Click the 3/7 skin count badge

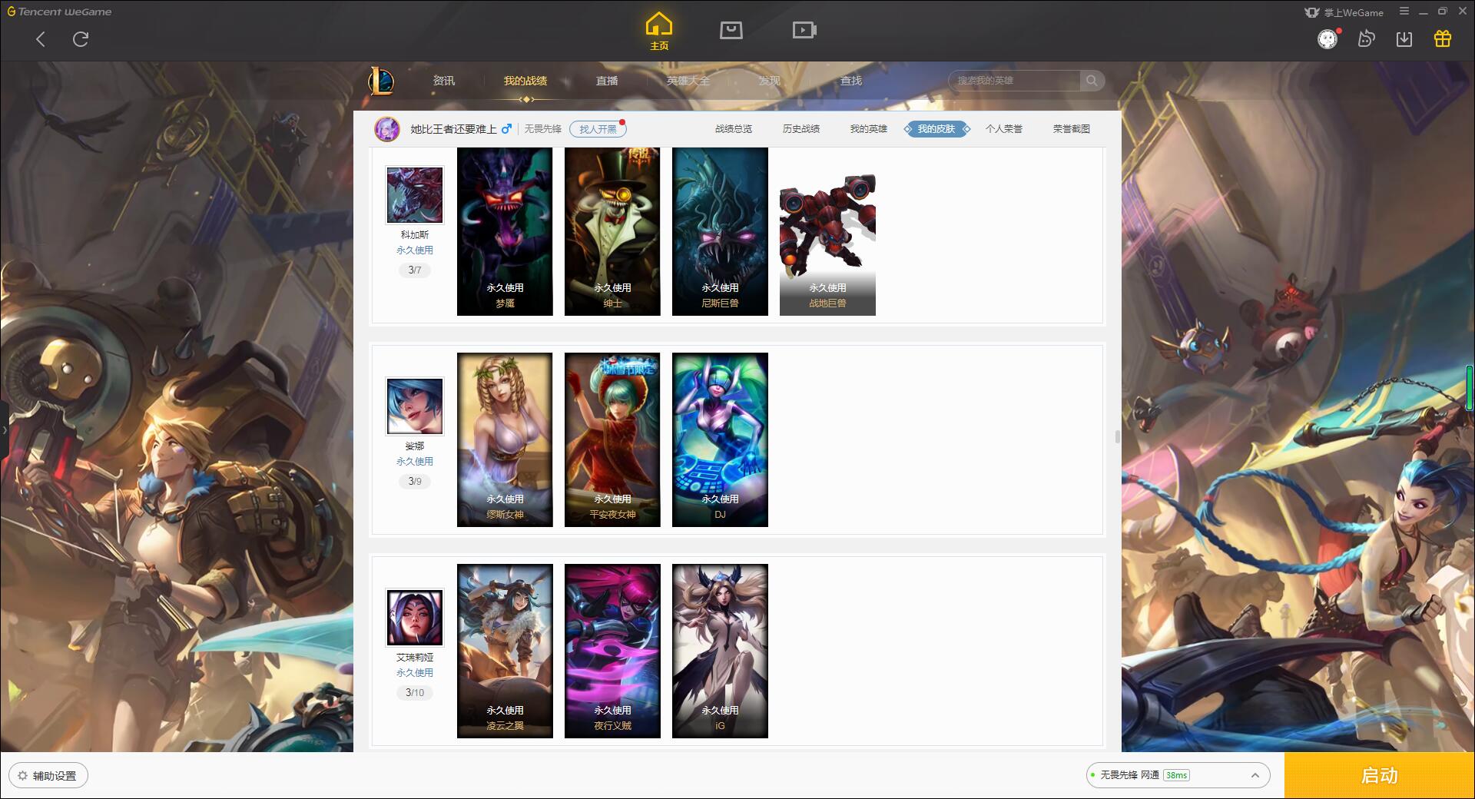tap(415, 270)
